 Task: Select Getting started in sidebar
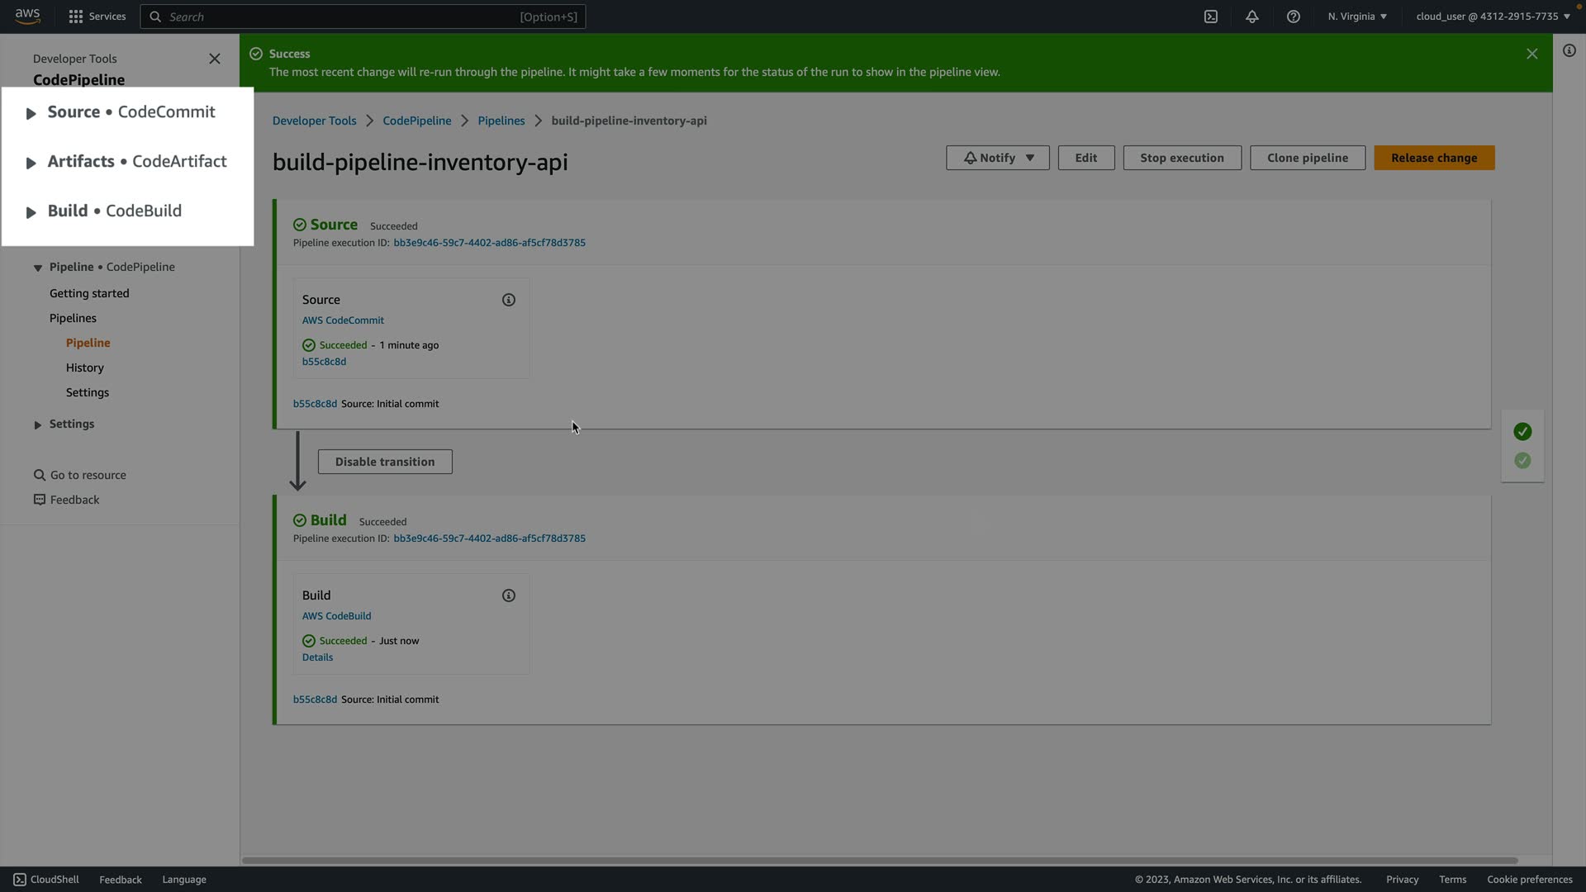pyautogui.click(x=89, y=293)
